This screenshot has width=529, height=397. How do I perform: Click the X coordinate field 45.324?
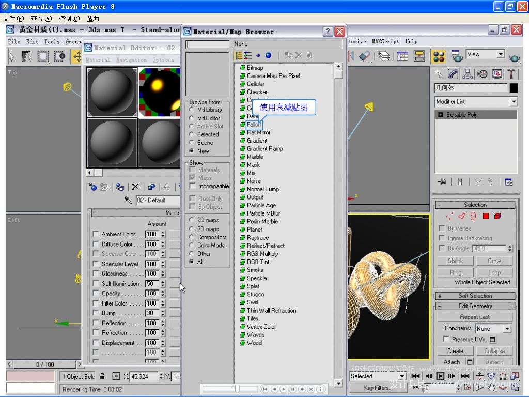tap(144, 376)
